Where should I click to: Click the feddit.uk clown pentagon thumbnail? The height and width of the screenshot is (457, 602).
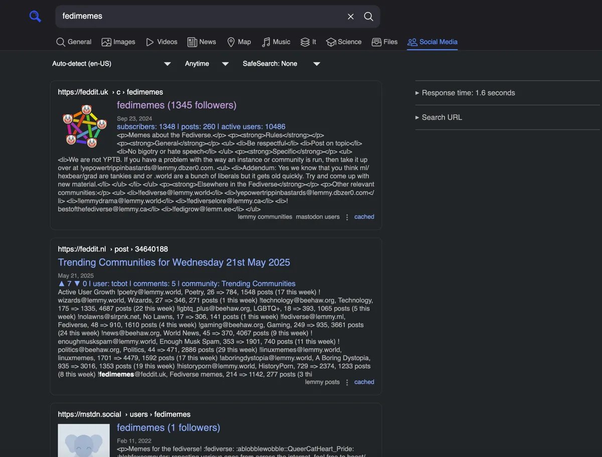point(84,125)
